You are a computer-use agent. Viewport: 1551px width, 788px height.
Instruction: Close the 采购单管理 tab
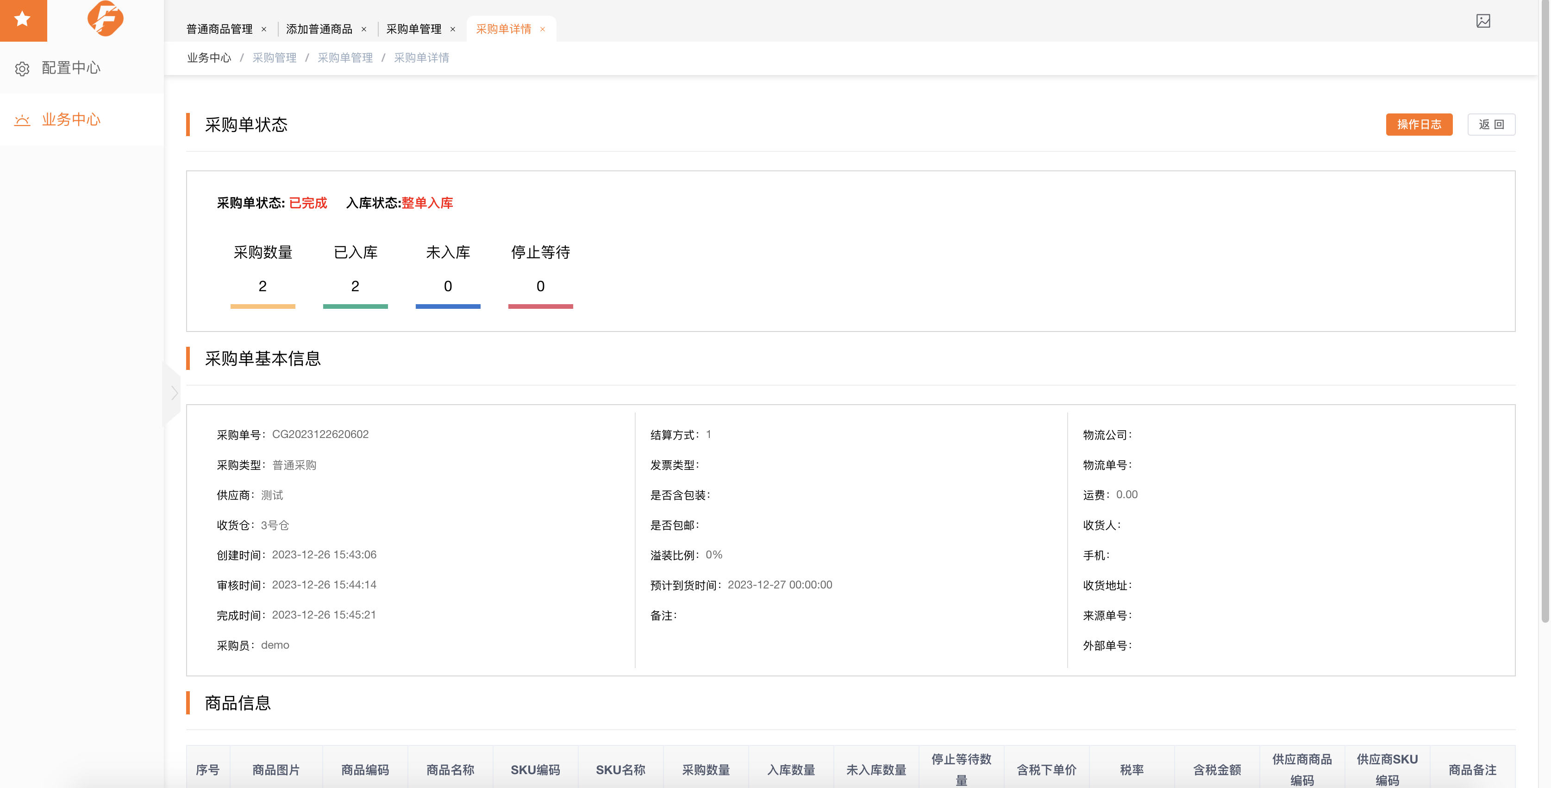pyautogui.click(x=453, y=29)
